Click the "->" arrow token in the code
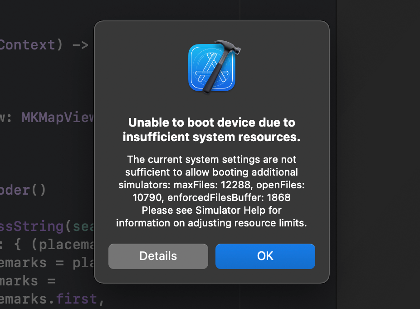The height and width of the screenshot is (309, 420). [x=81, y=44]
